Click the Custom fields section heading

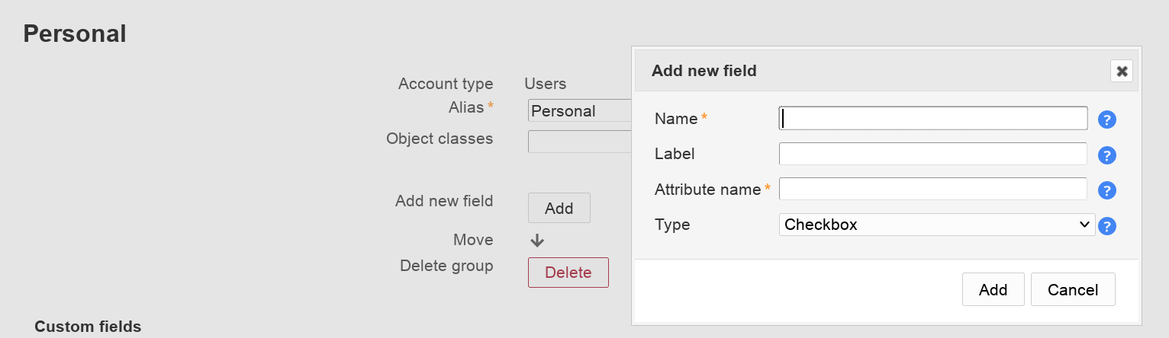[88, 327]
